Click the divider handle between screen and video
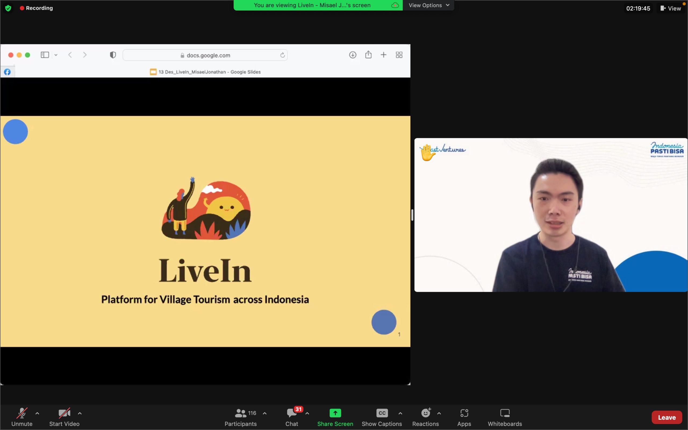The width and height of the screenshot is (688, 430). pos(412,215)
